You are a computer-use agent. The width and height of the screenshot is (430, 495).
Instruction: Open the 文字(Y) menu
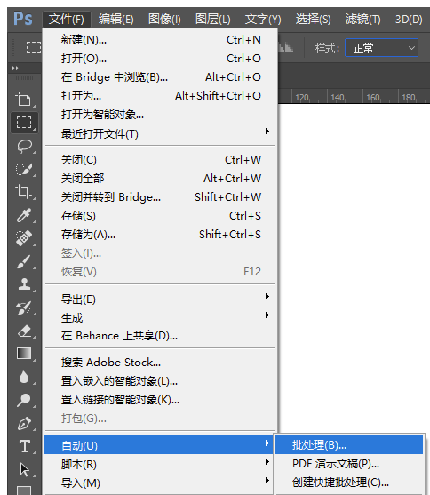click(x=263, y=20)
